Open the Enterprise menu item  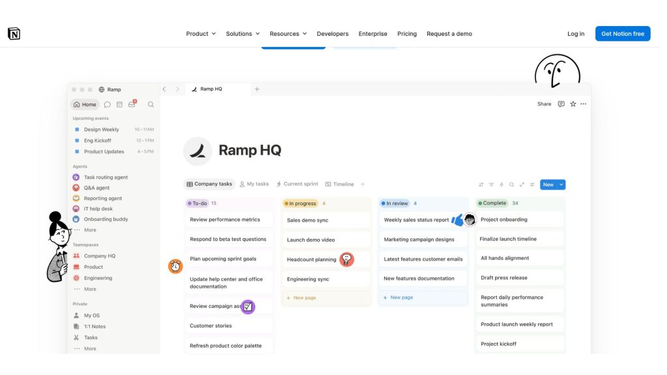click(373, 34)
